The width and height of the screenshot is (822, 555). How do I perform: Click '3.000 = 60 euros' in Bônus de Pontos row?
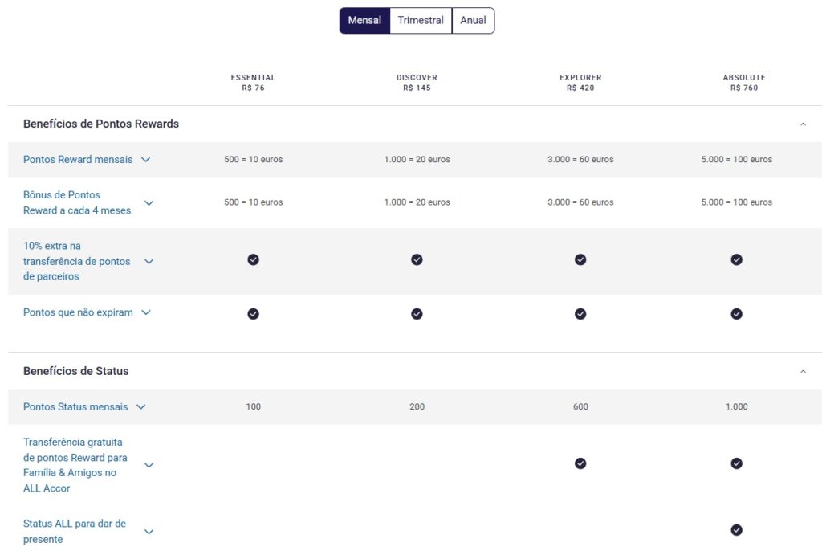pyautogui.click(x=580, y=202)
